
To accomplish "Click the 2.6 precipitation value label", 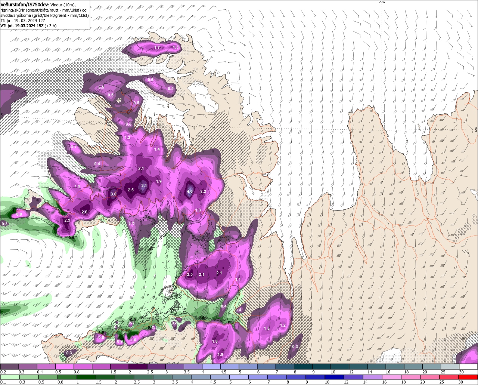I will tap(84, 212).
